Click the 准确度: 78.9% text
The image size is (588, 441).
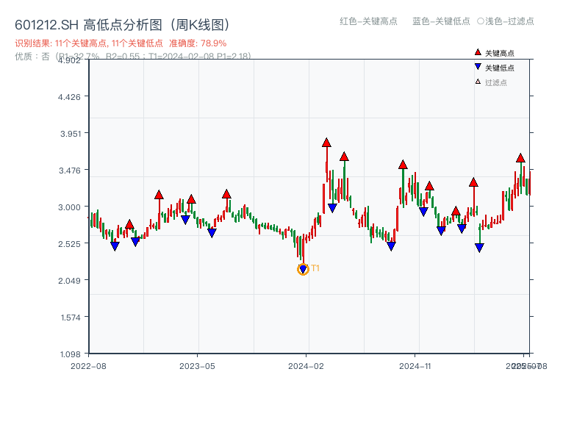pos(198,43)
